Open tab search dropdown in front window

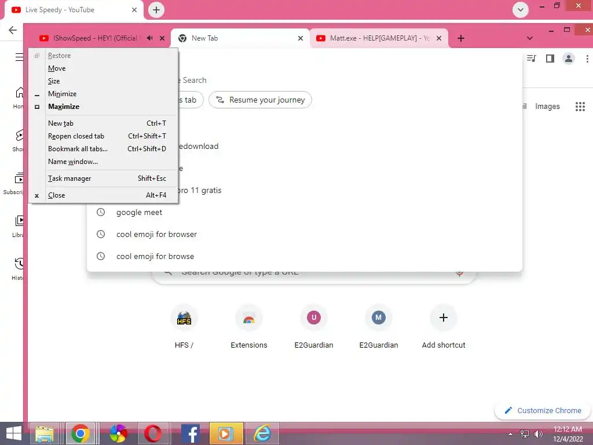point(530,38)
